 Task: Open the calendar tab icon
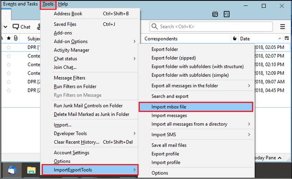[x=215, y=14]
